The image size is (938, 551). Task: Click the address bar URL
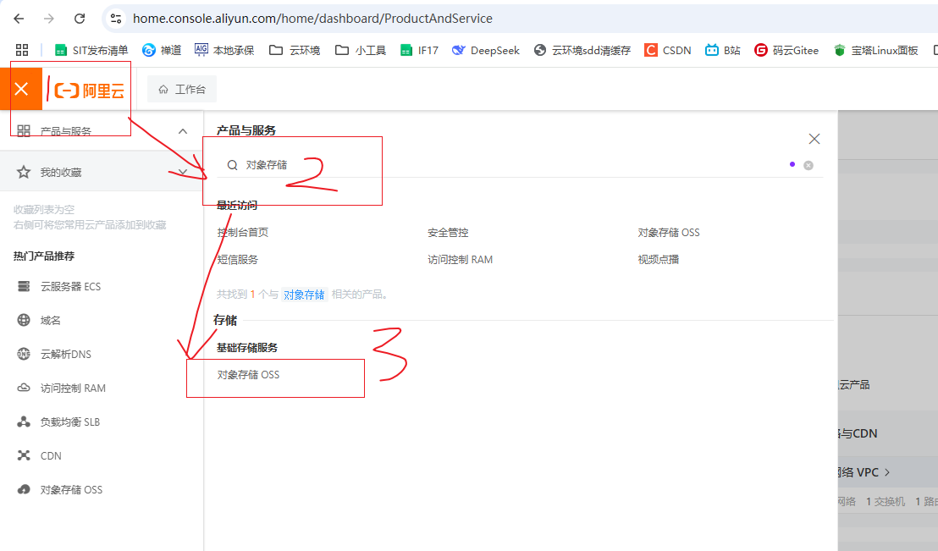pos(312,19)
